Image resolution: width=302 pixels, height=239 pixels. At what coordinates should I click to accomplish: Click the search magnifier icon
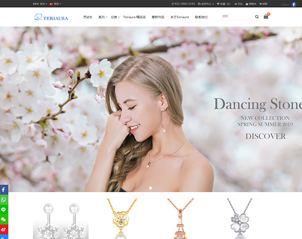(257, 17)
